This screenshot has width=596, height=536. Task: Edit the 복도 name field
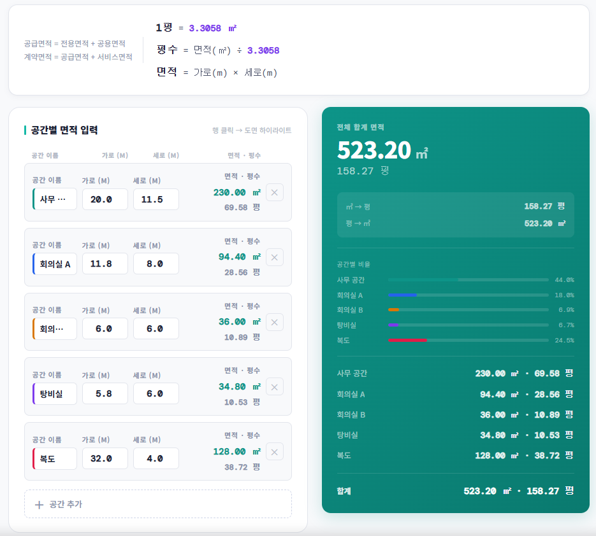tap(55, 458)
